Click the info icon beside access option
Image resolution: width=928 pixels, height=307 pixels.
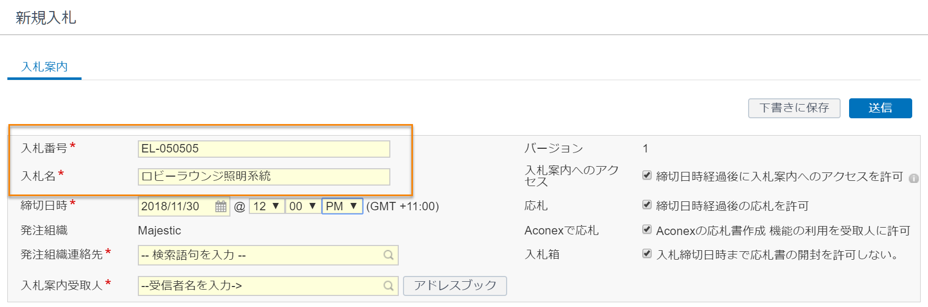[x=914, y=178]
